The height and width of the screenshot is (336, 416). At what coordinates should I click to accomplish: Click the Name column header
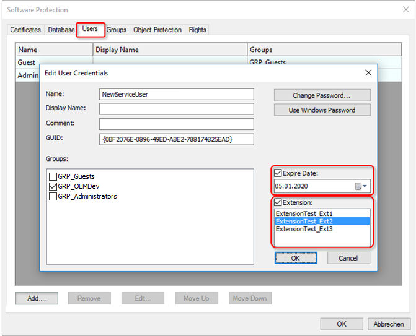click(x=55, y=50)
